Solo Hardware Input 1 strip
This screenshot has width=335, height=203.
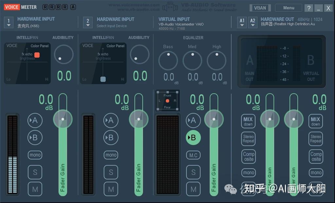(x=35, y=172)
